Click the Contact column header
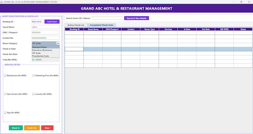This screenshot has width=253, height=134. pos(131,29)
